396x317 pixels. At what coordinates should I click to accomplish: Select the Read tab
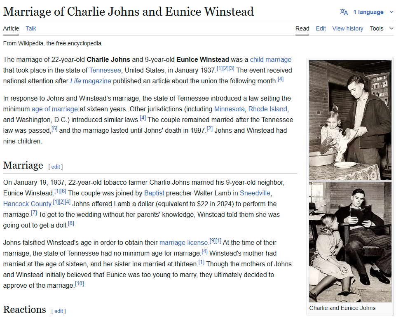pos(302,28)
